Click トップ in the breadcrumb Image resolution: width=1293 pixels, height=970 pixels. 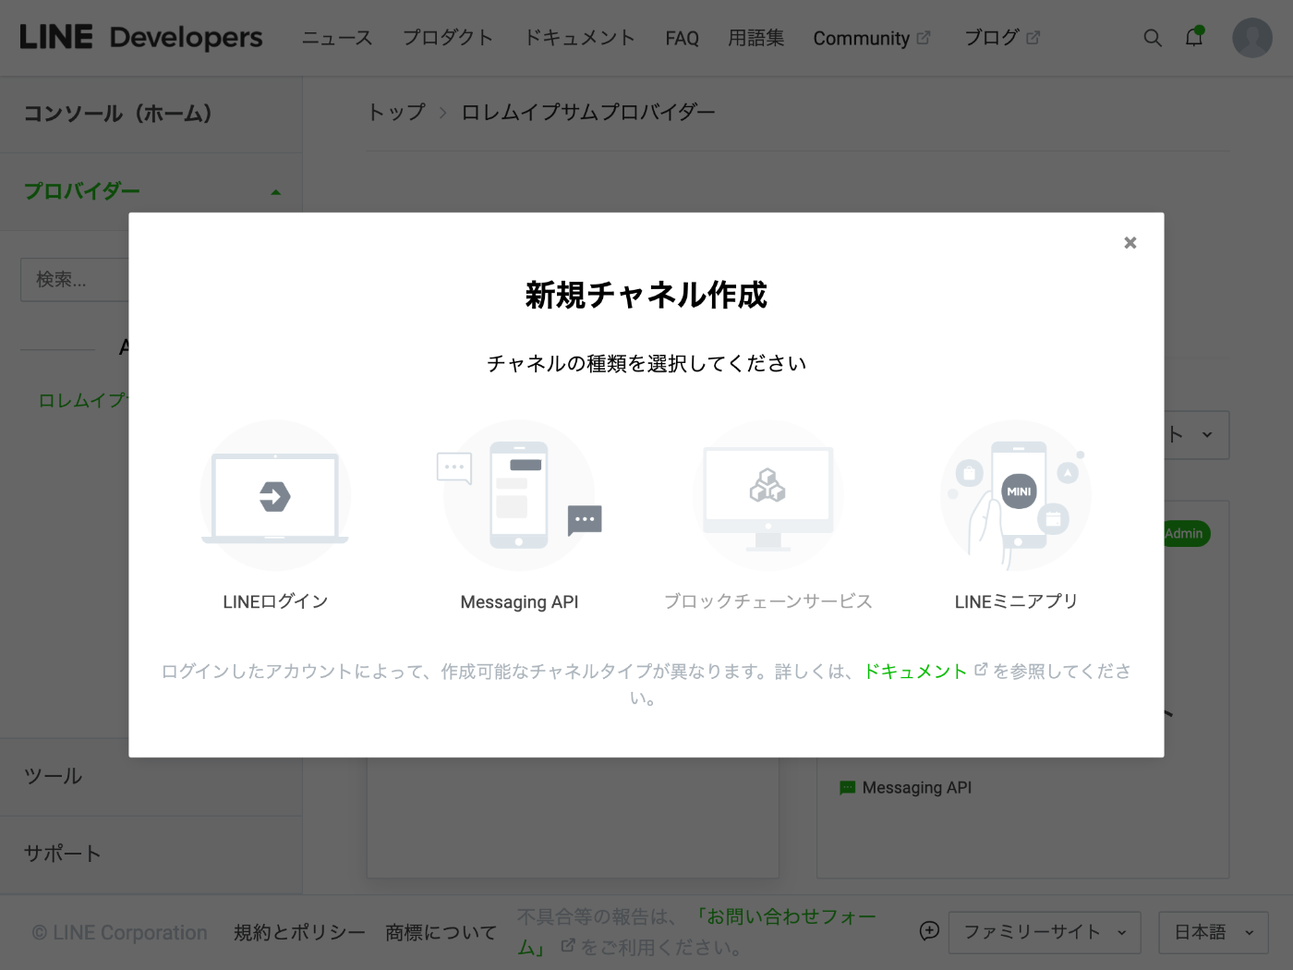tap(396, 112)
